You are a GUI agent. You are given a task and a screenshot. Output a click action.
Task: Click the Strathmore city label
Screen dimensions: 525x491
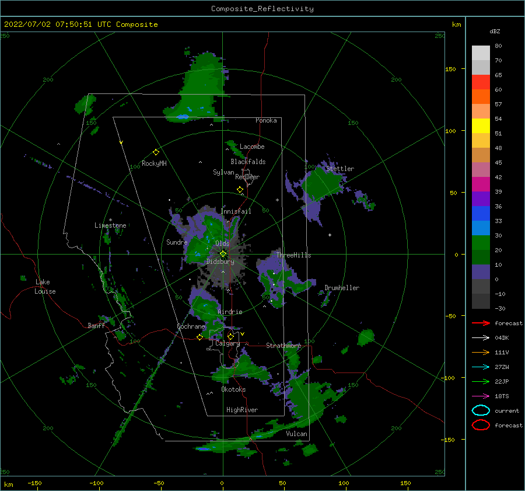[x=283, y=346]
